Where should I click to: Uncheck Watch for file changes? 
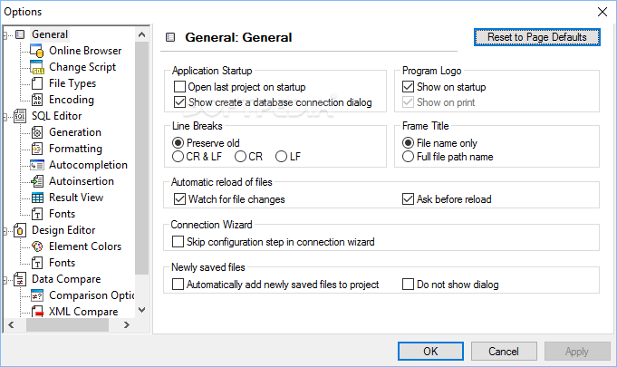pyautogui.click(x=179, y=199)
